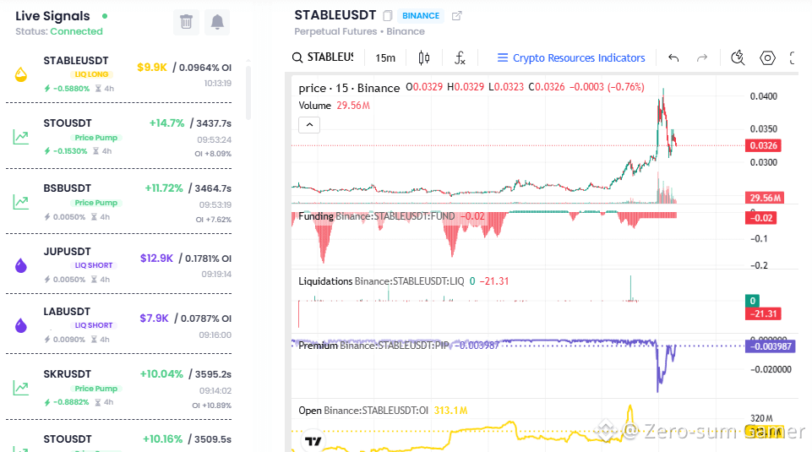Open STOUSDT +10.16% signal row
Image resolution: width=812 pixels, height=452 pixels.
118,438
